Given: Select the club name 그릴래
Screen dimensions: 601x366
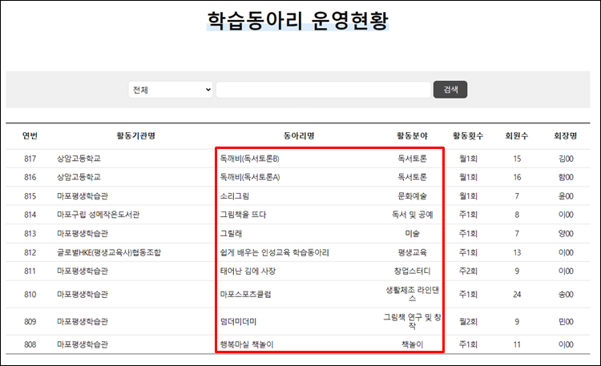Looking at the screenshot, I should [x=231, y=233].
